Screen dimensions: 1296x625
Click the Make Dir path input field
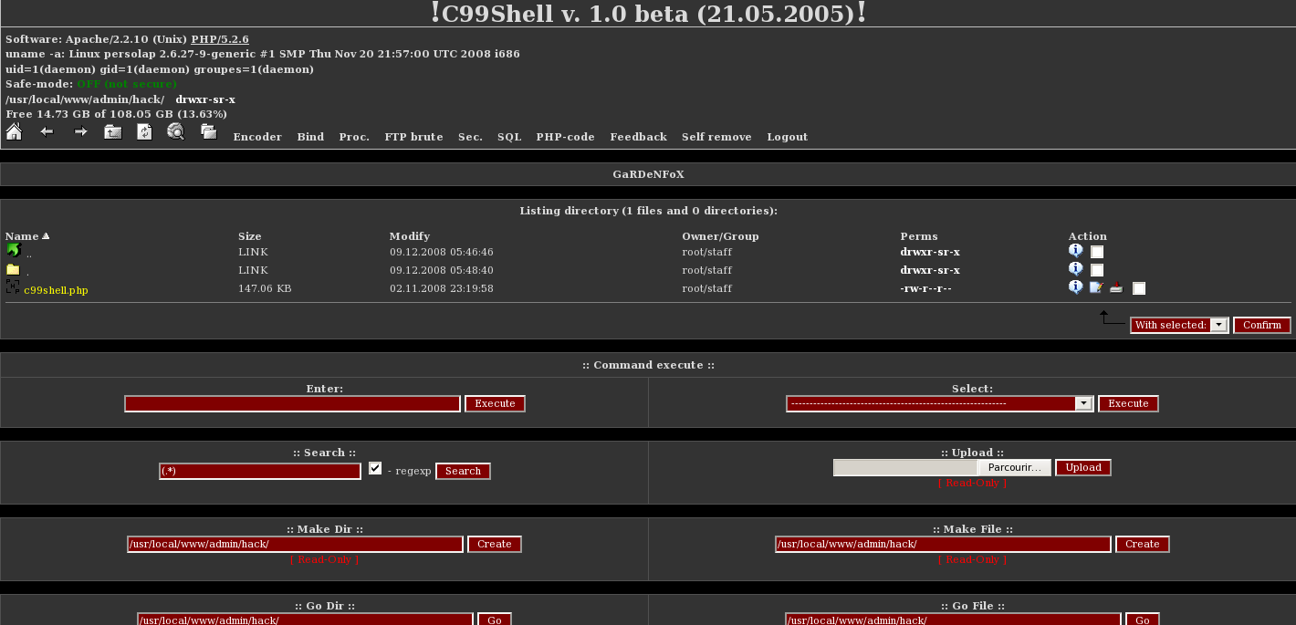295,544
